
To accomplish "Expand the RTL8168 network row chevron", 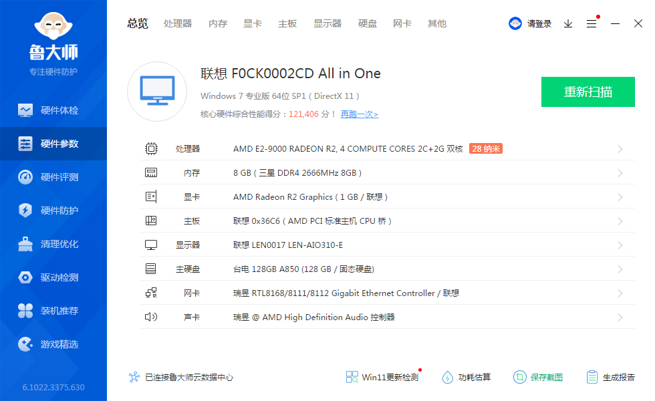I will tap(620, 293).
